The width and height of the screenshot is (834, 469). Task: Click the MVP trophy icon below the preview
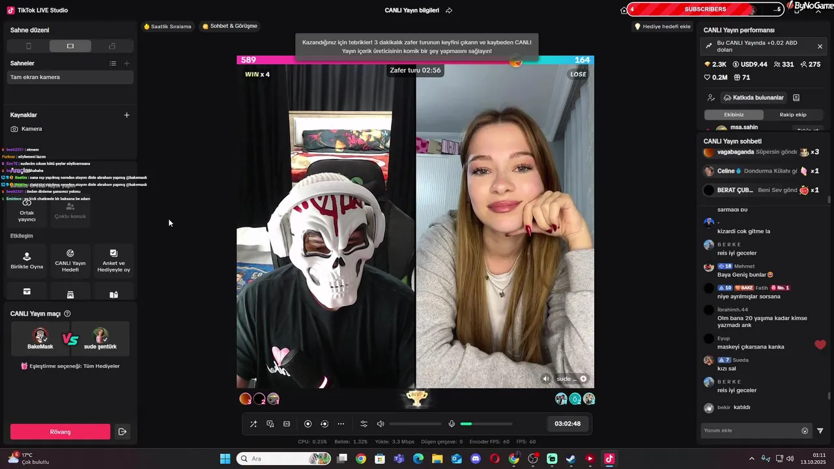point(417,397)
